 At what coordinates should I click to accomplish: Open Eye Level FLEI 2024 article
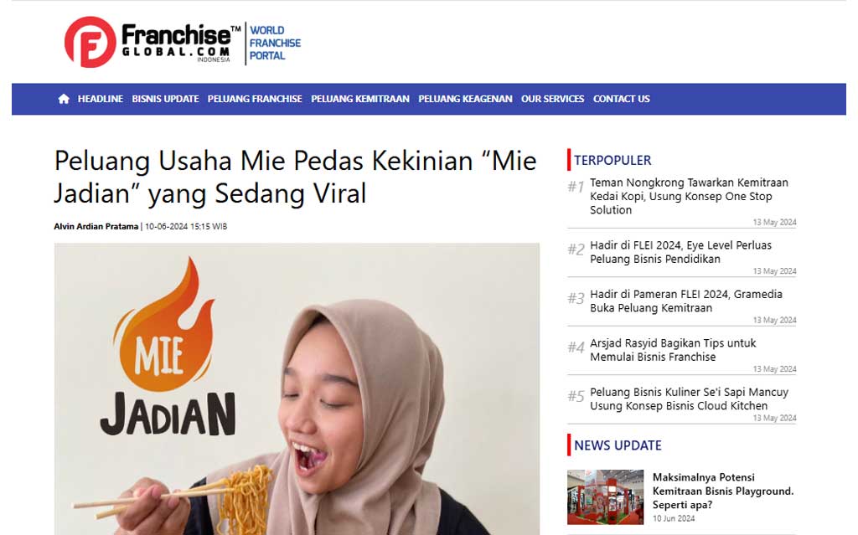(x=680, y=252)
